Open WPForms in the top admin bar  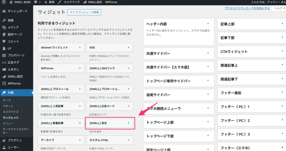click(111, 2)
